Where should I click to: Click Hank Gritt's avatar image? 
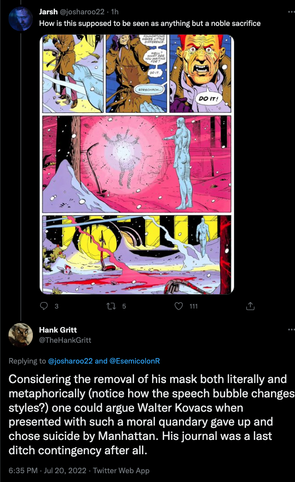21,334
